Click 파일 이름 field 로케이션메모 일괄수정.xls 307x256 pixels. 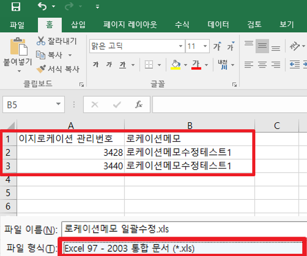pos(184,229)
